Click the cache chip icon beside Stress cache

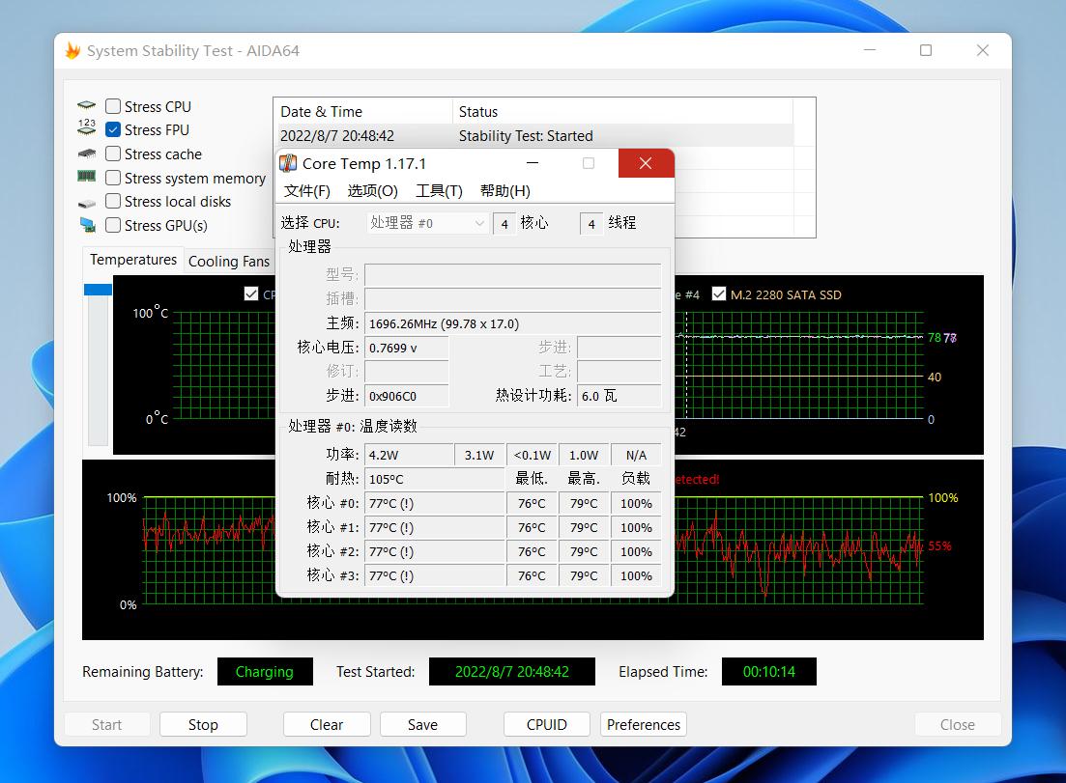87,154
